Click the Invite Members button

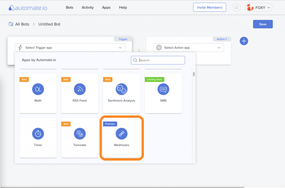click(209, 7)
